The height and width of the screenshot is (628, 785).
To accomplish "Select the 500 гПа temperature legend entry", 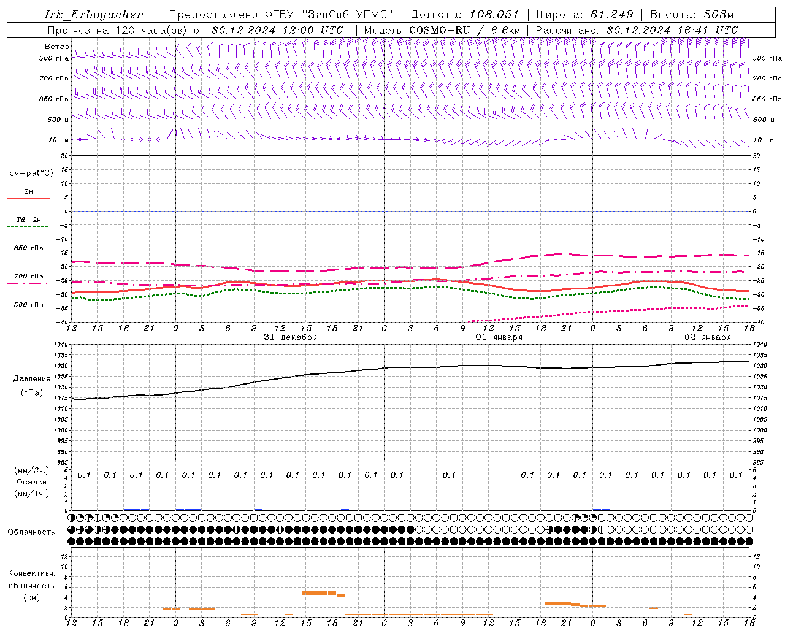I will pyautogui.click(x=28, y=305).
